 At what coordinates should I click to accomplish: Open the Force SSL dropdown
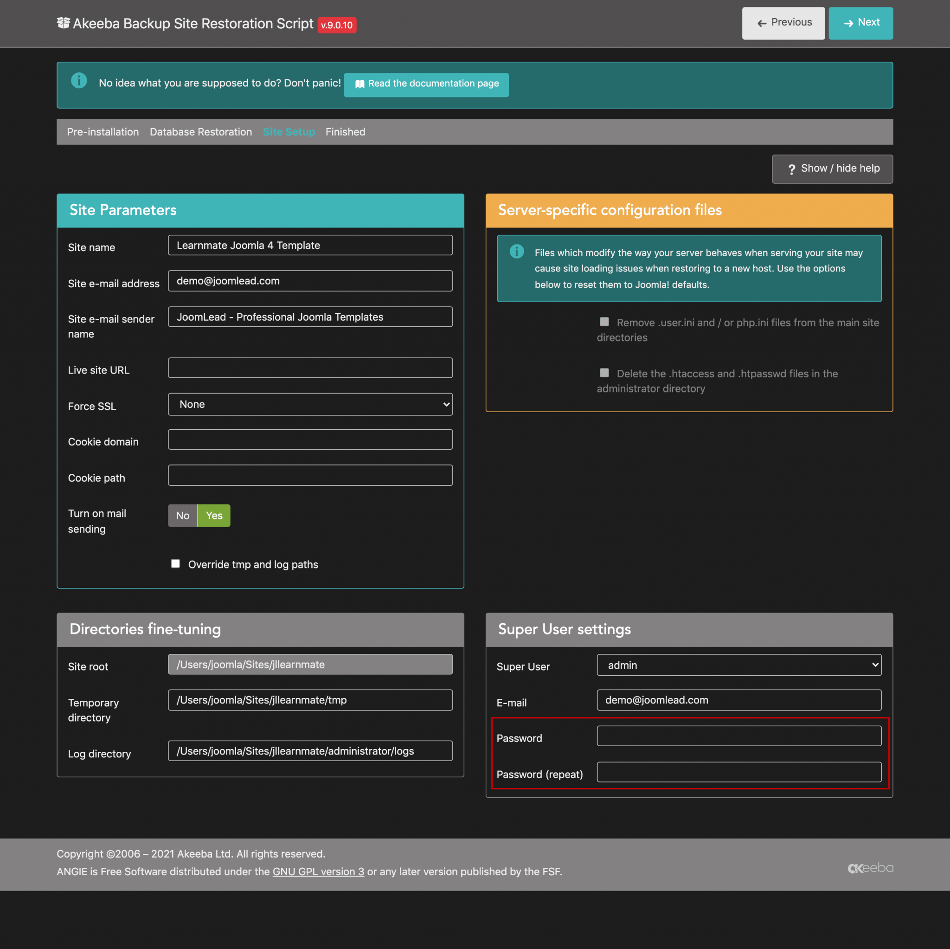point(310,404)
